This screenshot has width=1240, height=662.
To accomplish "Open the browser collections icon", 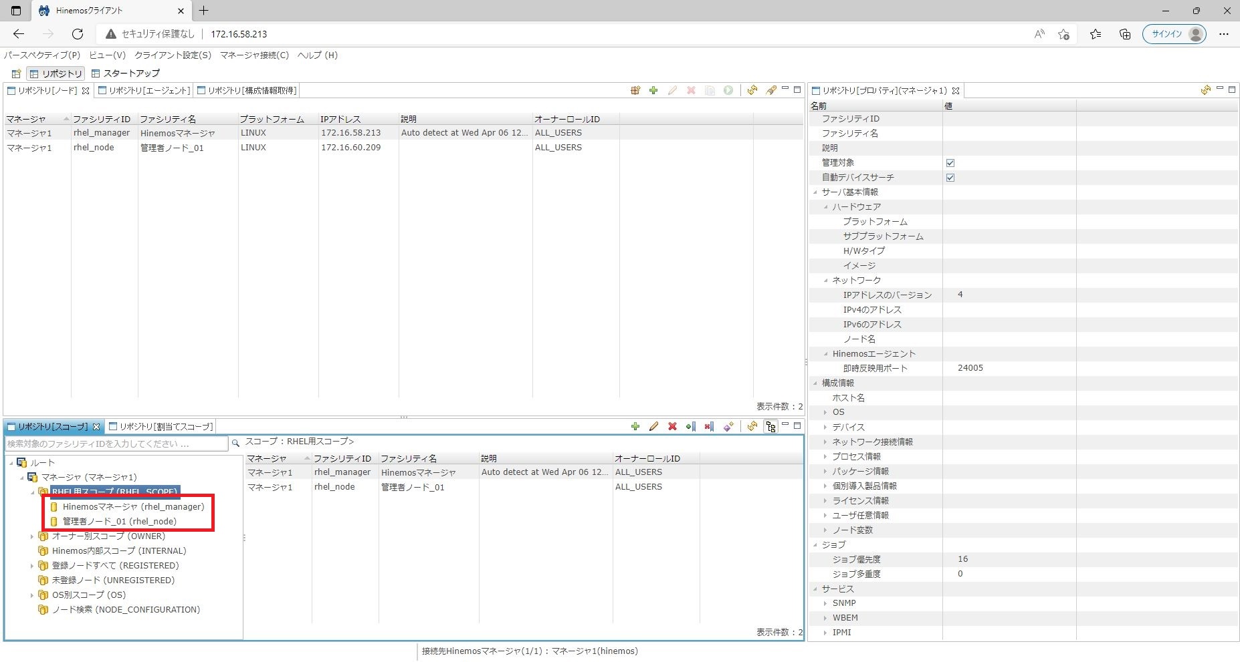I will (x=1125, y=34).
